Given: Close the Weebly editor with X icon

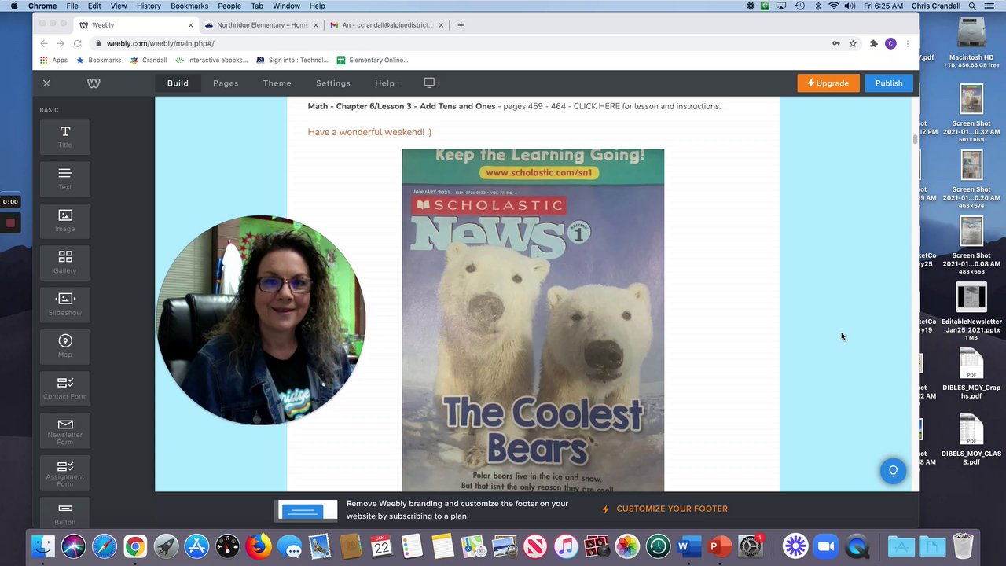Looking at the screenshot, I should [46, 83].
